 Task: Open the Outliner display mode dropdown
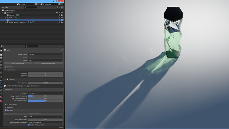7,7
